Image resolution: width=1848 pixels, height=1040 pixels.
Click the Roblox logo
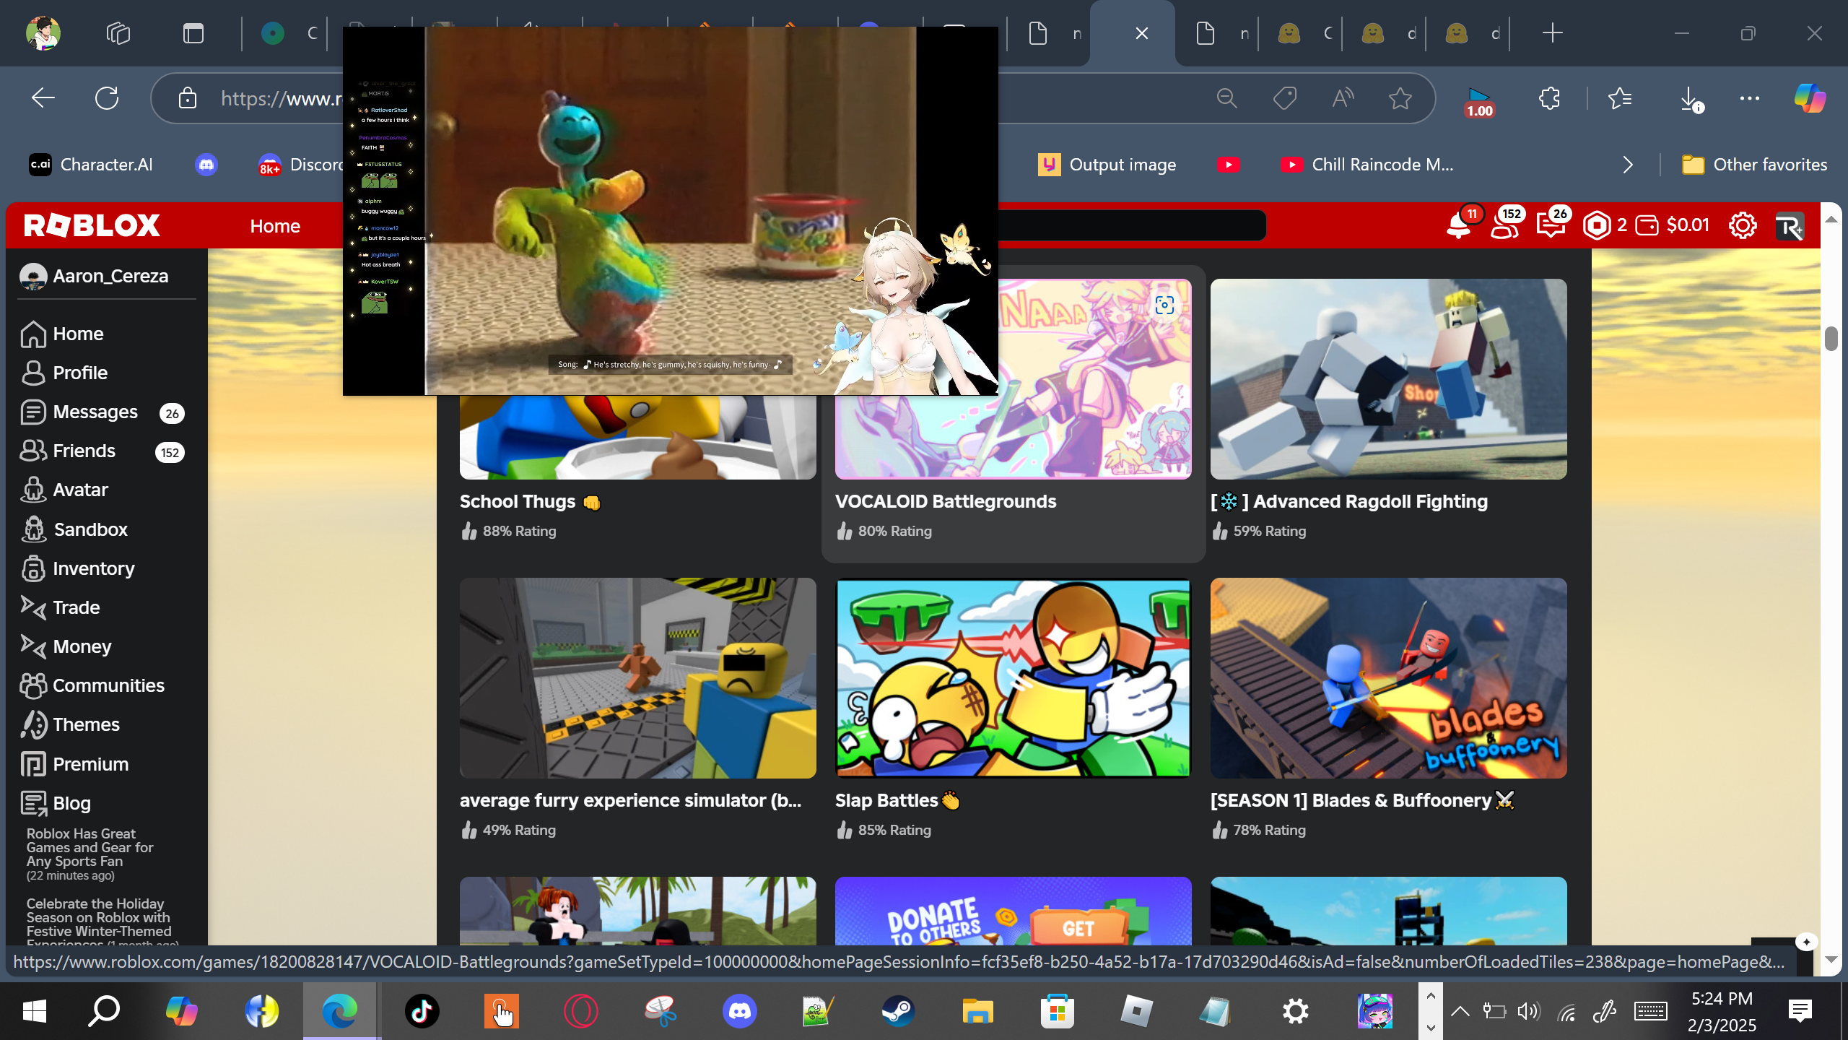pyautogui.click(x=92, y=225)
